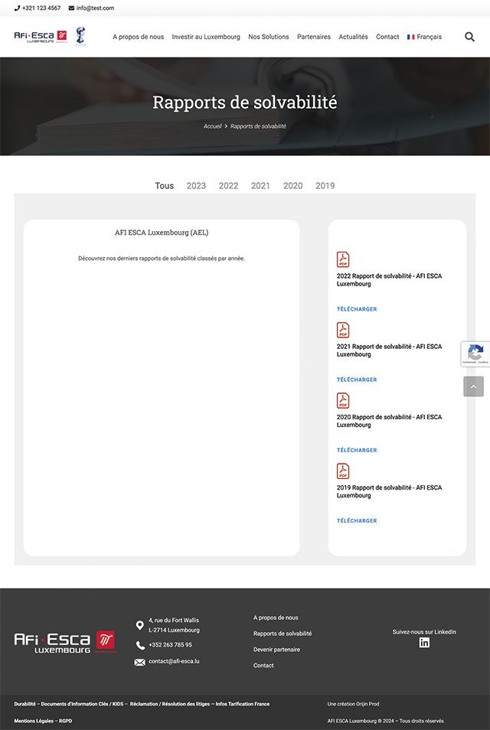Click 2020 Rapport de solvabilité title

point(390,421)
